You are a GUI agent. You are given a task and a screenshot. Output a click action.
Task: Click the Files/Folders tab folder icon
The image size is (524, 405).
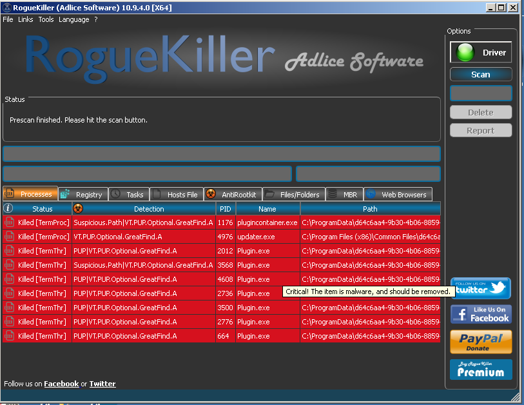click(269, 193)
